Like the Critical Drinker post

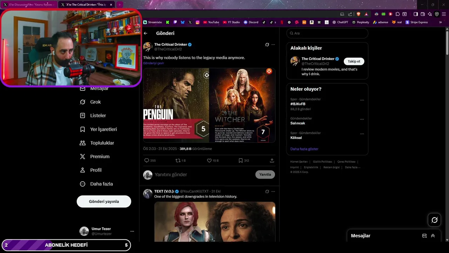click(x=213, y=161)
